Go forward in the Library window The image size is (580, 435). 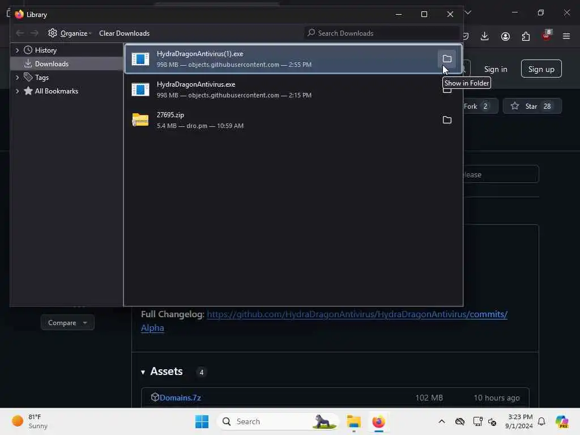coord(34,33)
